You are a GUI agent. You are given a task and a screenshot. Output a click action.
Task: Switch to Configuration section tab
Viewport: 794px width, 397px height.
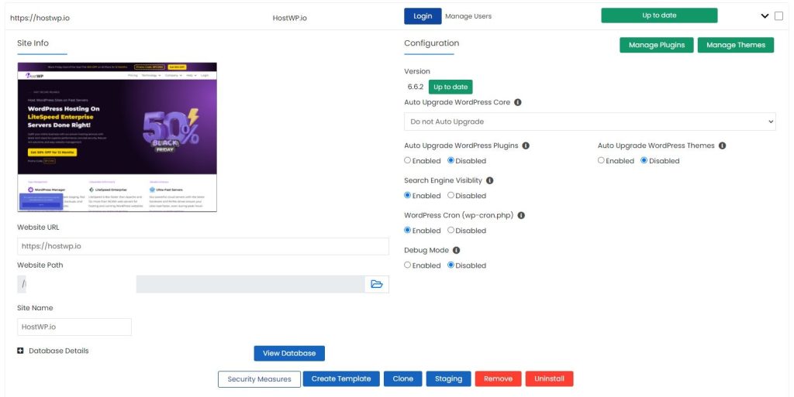click(x=431, y=43)
